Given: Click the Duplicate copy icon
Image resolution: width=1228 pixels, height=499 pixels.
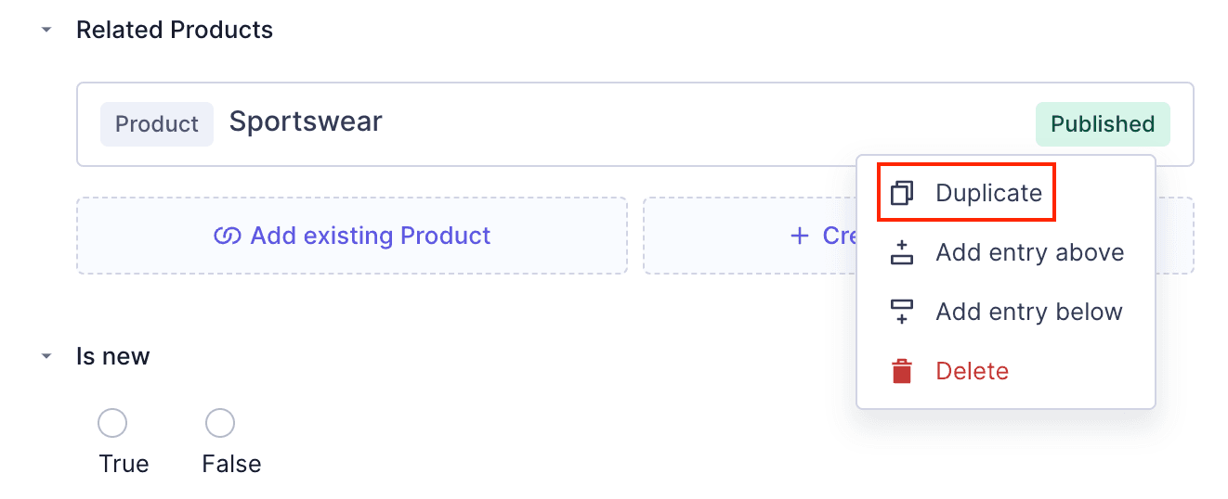Looking at the screenshot, I should coord(901,193).
